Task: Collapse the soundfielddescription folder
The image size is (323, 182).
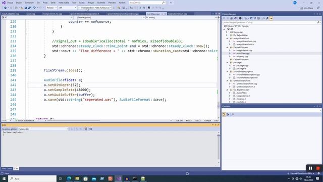Action: tap(228, 72)
